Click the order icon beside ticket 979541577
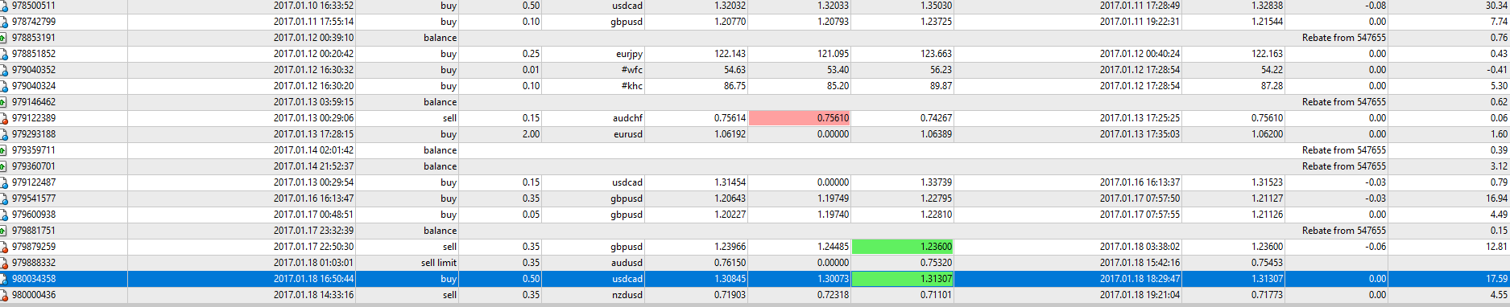This screenshot has height=307, width=1510. click(3, 199)
